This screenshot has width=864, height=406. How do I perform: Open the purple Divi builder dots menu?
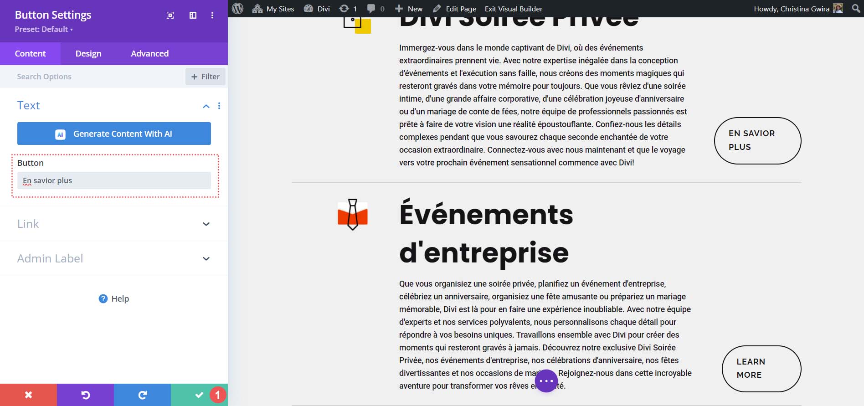[546, 381]
